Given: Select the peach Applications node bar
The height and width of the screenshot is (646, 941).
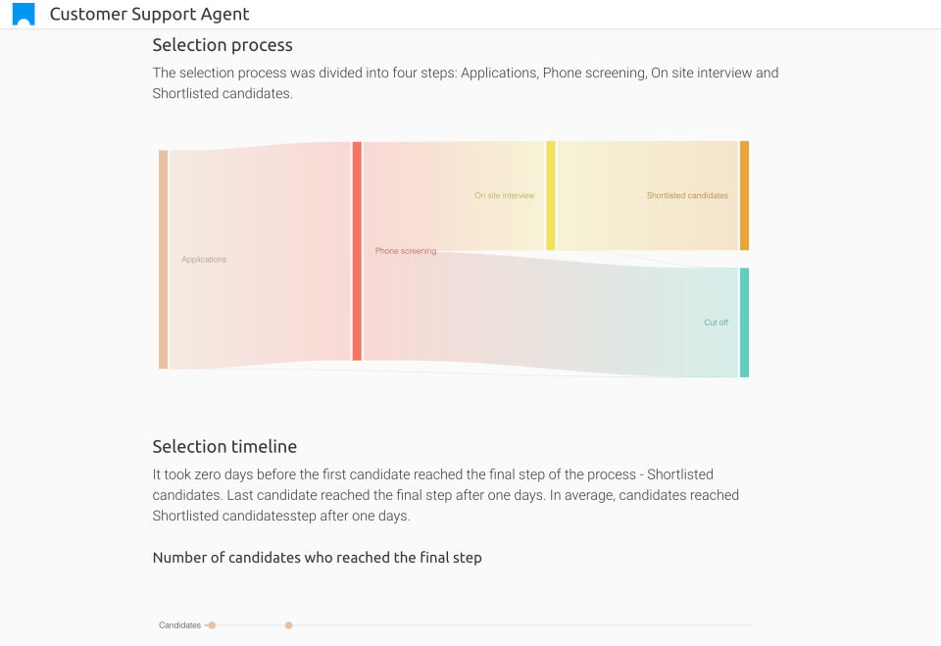Looking at the screenshot, I should click(x=163, y=260).
